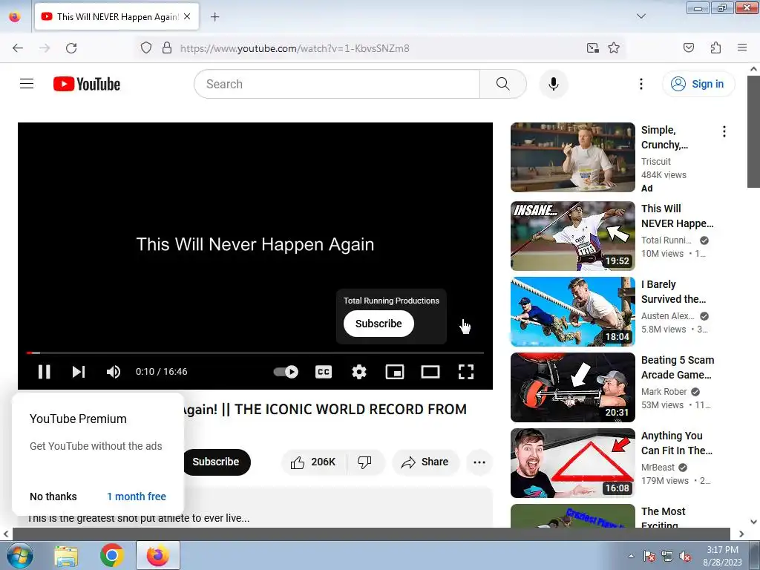
Task: Click the Firefox taskbar button
Action: (x=158, y=555)
